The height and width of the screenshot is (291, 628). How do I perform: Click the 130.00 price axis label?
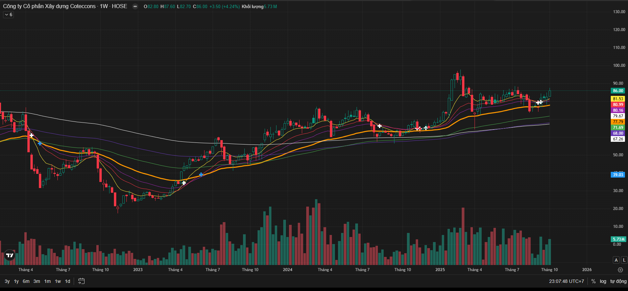[619, 12]
